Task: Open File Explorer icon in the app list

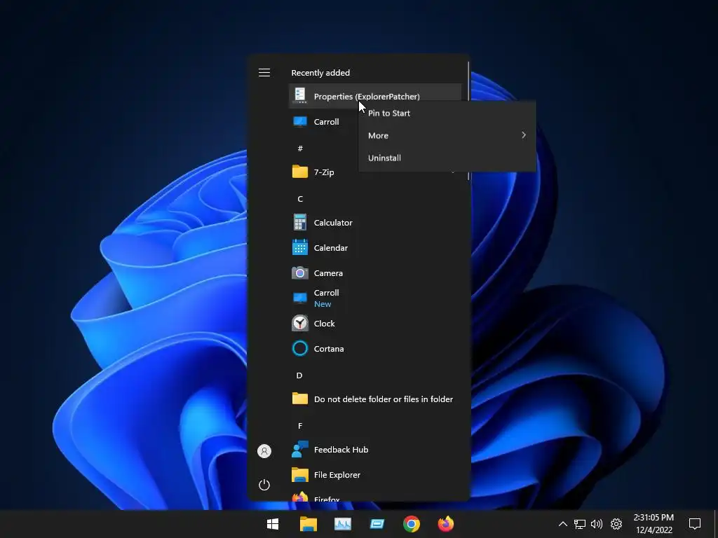Action: click(300, 475)
